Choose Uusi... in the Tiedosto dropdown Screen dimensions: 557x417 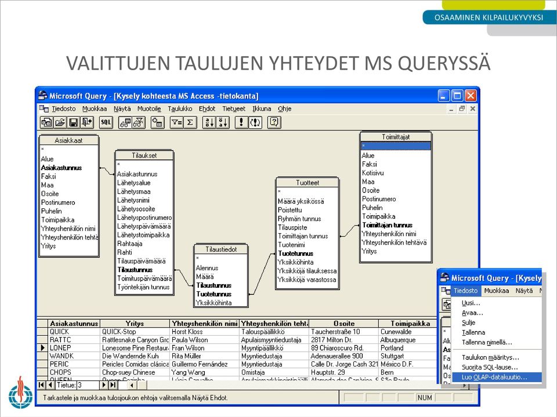coord(471,303)
